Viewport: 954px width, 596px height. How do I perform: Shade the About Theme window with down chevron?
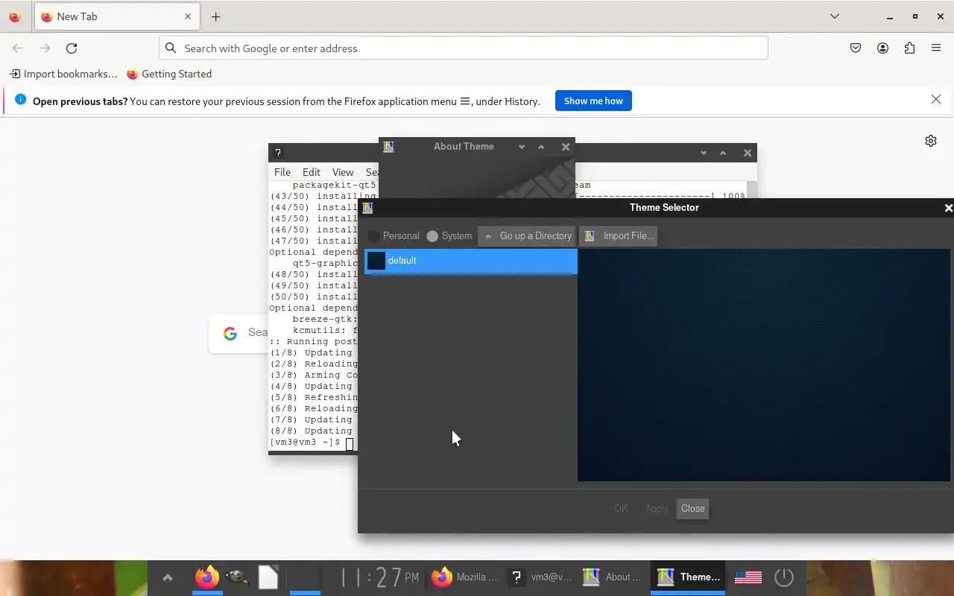pyautogui.click(x=522, y=147)
